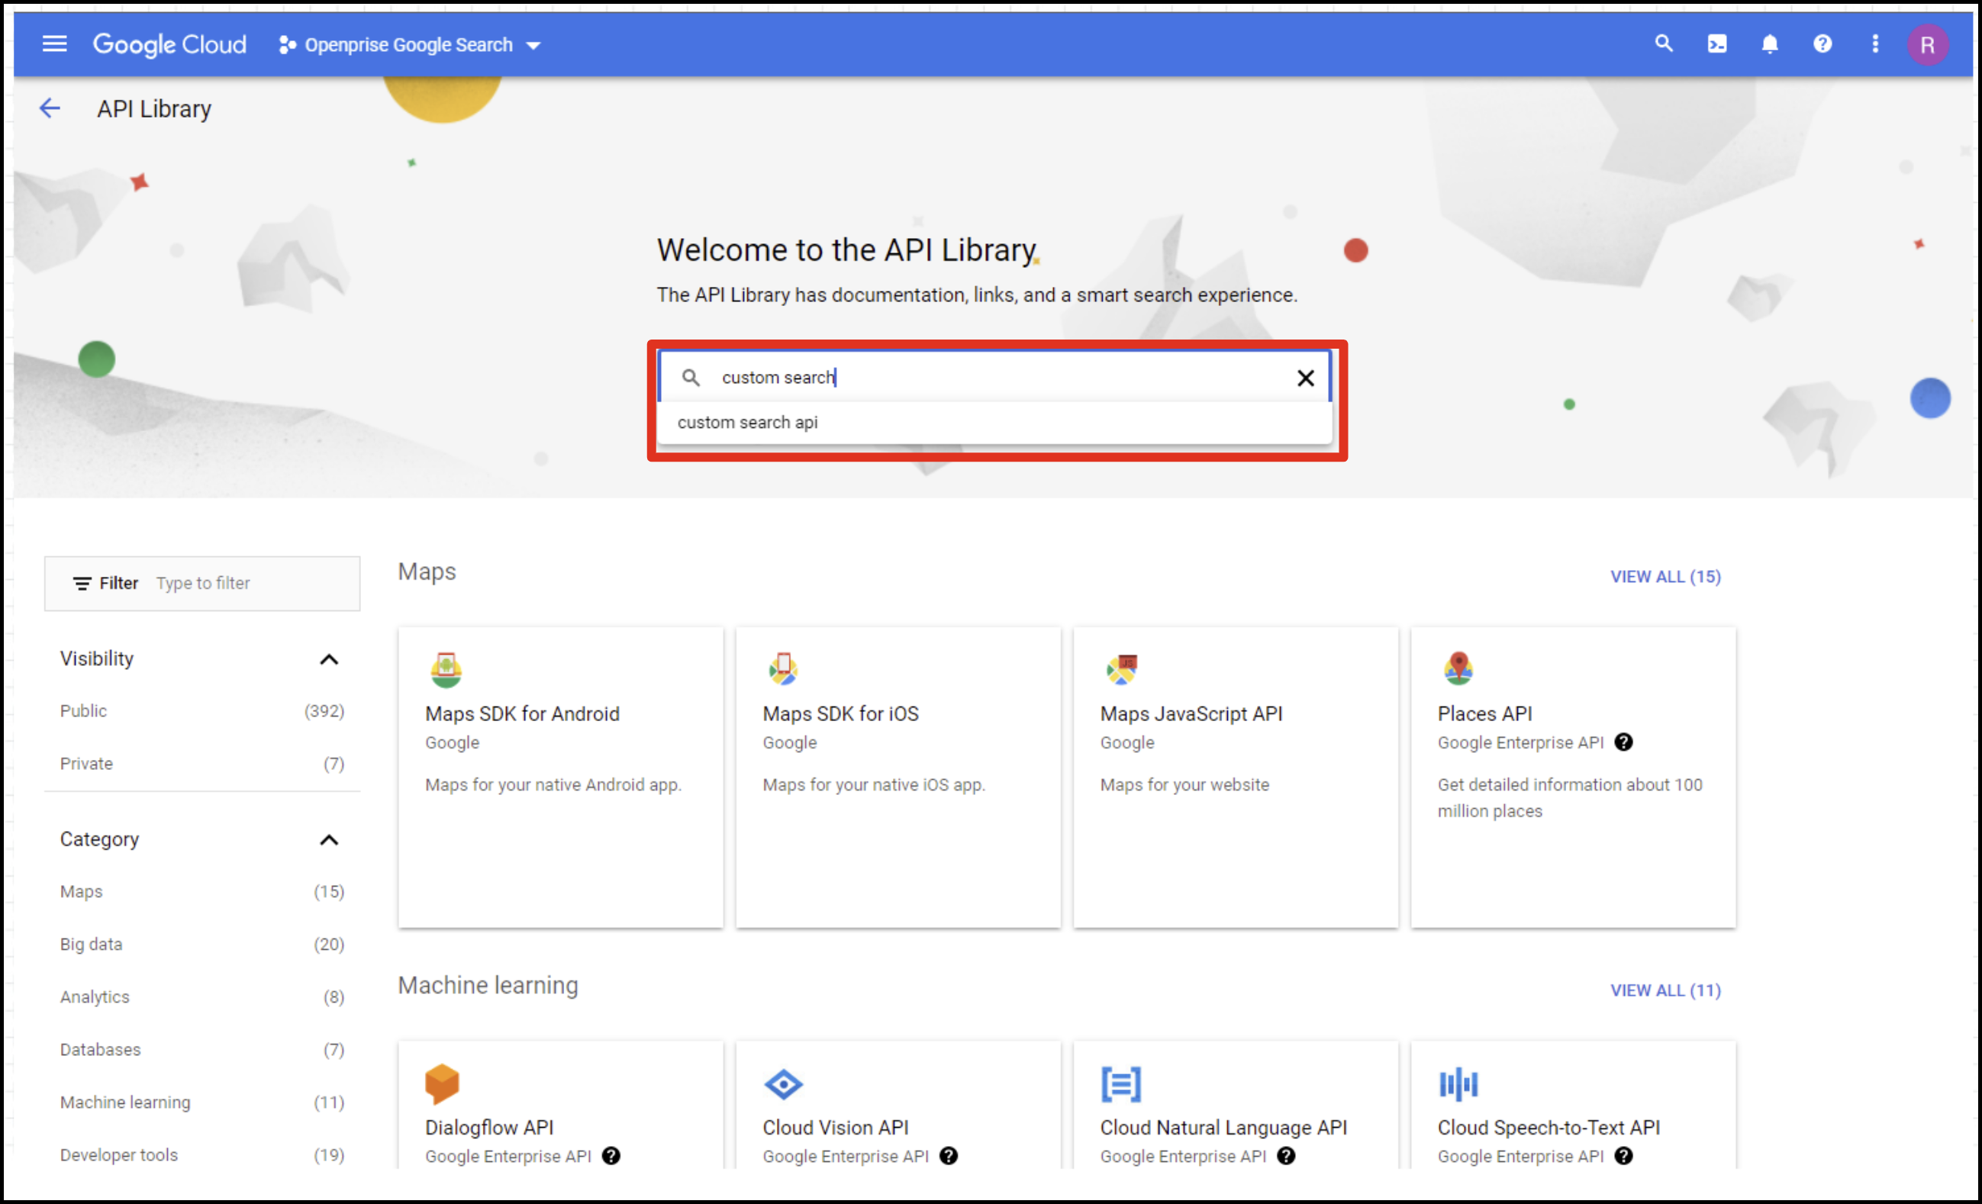1982x1204 pixels.
Task: Click the Google Cloud logo
Action: [x=169, y=44]
